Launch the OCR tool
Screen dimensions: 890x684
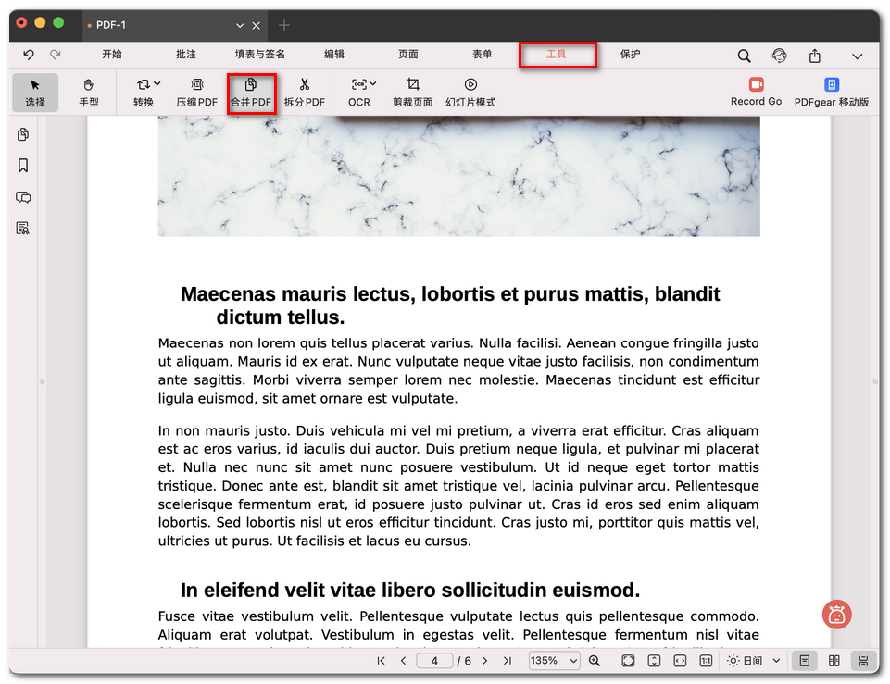[x=356, y=93]
